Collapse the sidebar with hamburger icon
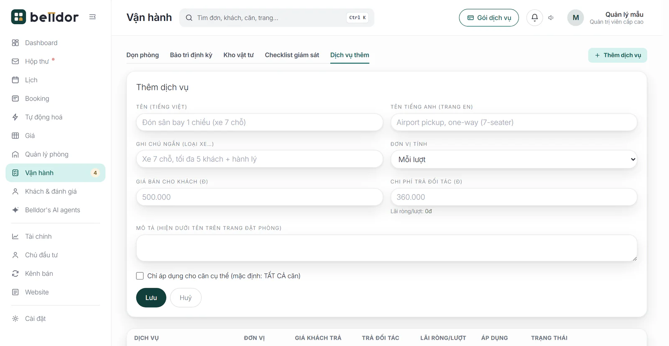This screenshot has width=669, height=346. (92, 17)
